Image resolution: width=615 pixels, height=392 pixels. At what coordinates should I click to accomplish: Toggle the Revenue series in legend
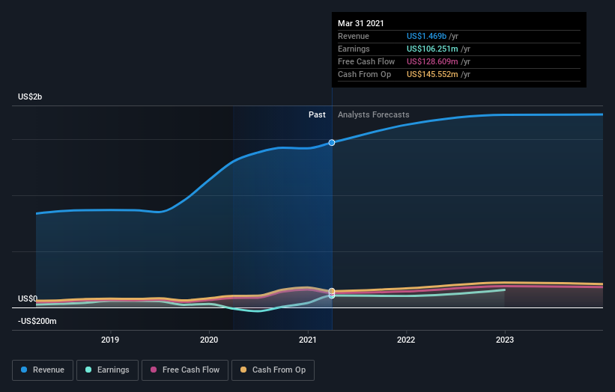pyautogui.click(x=43, y=370)
